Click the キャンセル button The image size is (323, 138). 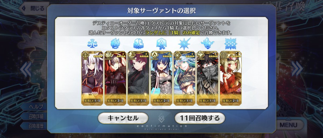[123, 118]
